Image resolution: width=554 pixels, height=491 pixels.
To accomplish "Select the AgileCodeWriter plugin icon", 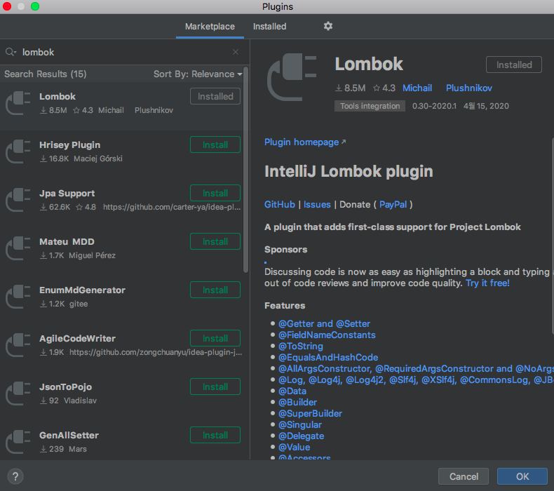I will coord(18,345).
